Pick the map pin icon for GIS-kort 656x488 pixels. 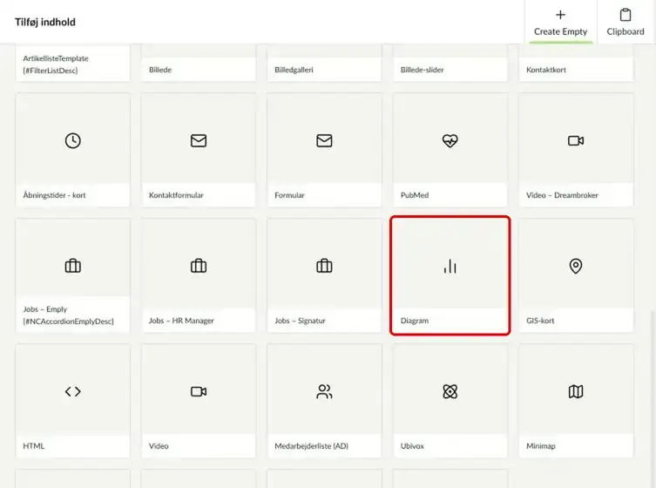coord(576,266)
